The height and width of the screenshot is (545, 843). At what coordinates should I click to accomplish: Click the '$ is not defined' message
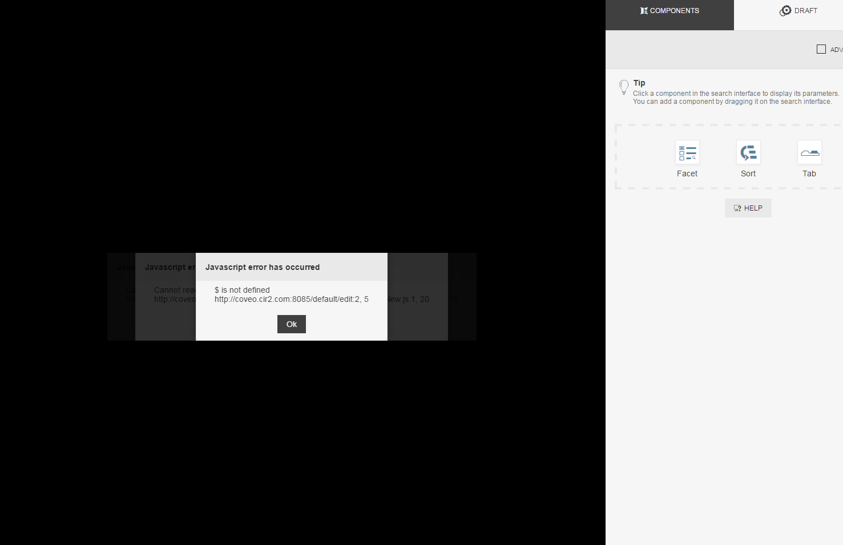242,290
